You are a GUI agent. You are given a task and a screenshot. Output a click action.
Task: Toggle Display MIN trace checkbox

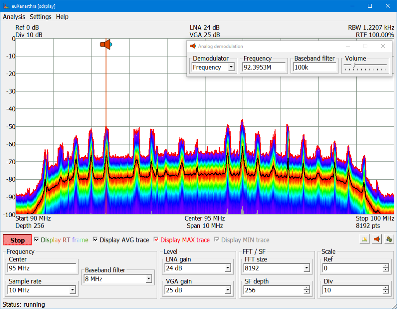pos(217,239)
